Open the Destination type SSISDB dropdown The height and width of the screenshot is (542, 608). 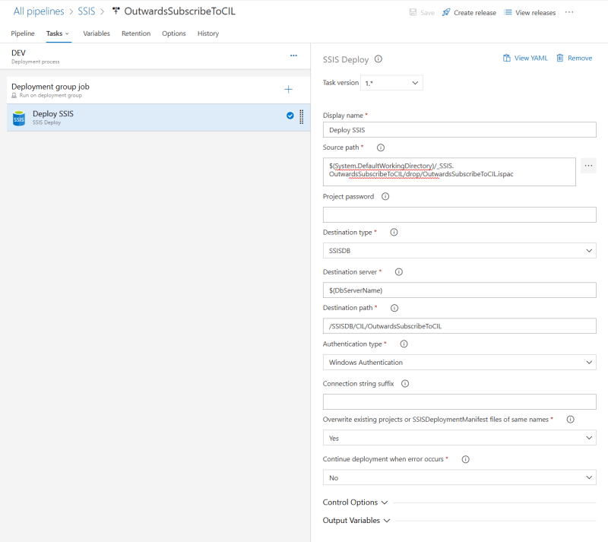(x=460, y=251)
